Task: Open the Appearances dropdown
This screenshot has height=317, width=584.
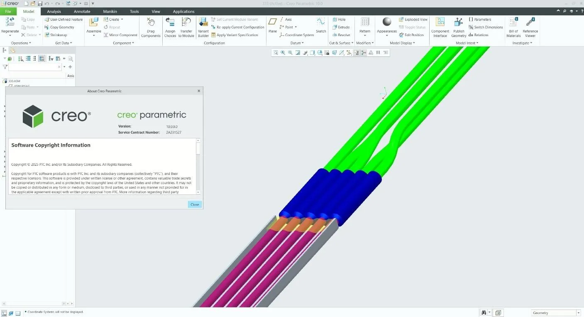Action: coord(387,36)
